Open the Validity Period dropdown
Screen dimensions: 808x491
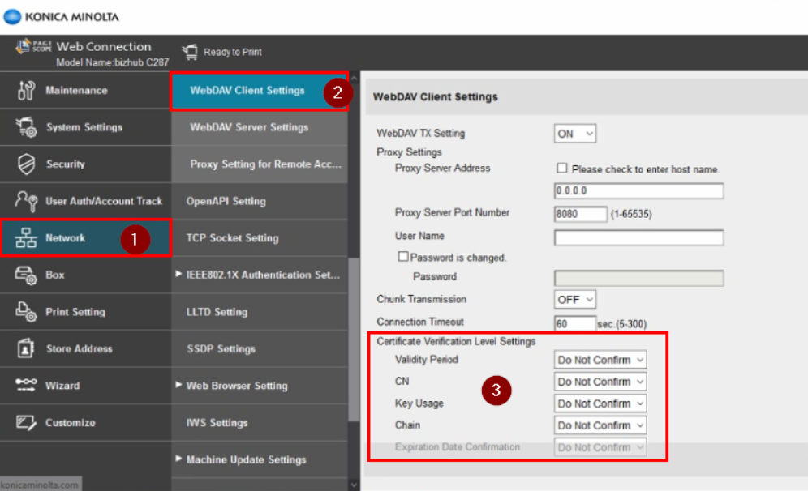[x=600, y=360]
